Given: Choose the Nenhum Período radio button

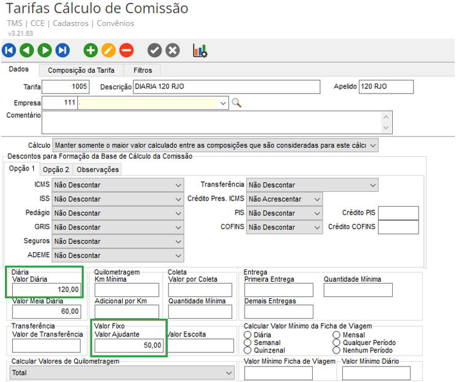Looking at the screenshot, I should pos(337,350).
